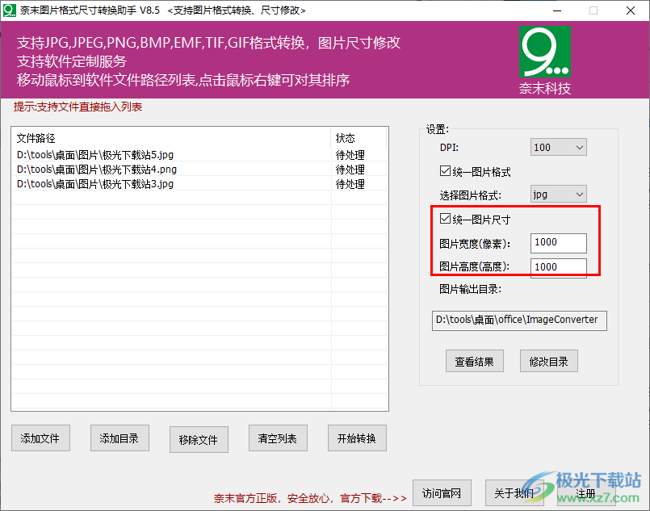Click 添加目录 button
The height and width of the screenshot is (511, 650).
click(x=120, y=438)
